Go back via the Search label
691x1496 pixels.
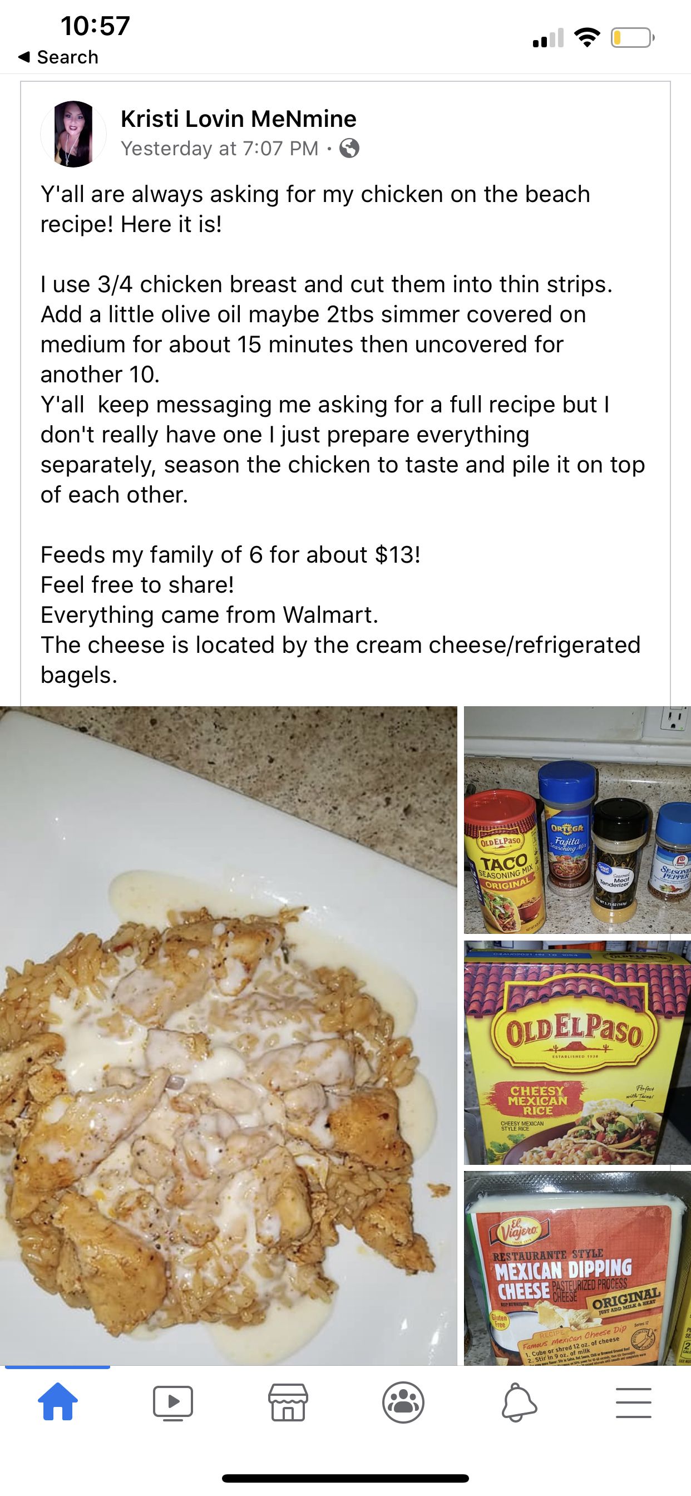pyautogui.click(x=67, y=57)
